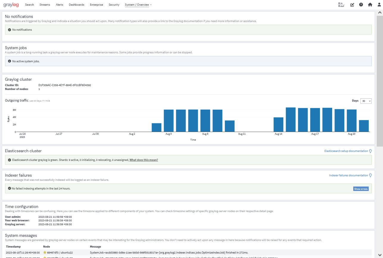The image size is (383, 258).
Task: Open the Security page
Action: click(114, 5)
